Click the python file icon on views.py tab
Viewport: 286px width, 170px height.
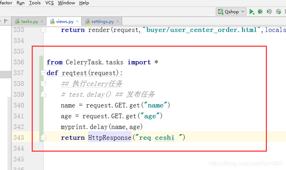pos(52,22)
